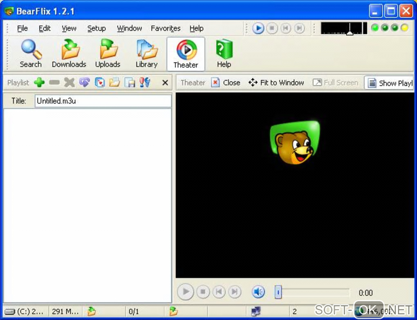The width and height of the screenshot is (417, 320).
Task: Click the top toolbar Stop button
Action: [x=272, y=28]
